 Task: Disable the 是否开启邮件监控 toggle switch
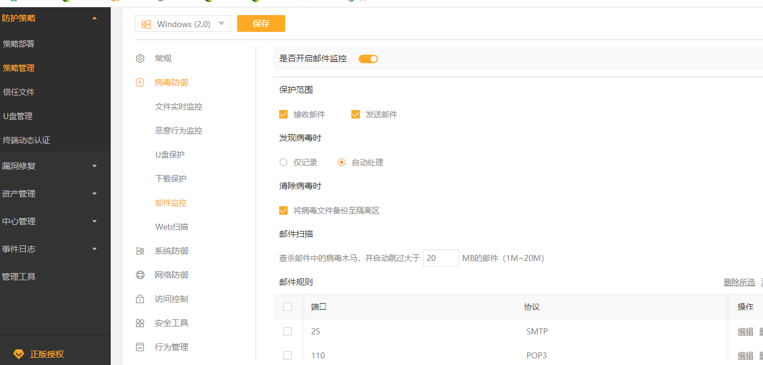point(368,59)
